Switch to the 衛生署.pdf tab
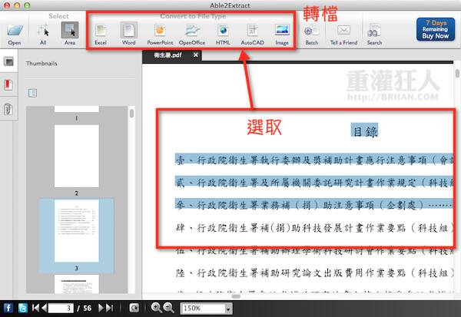This screenshot has width=461, height=317. point(167,55)
